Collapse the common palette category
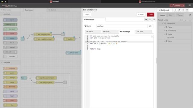 click(x=2, y=14)
